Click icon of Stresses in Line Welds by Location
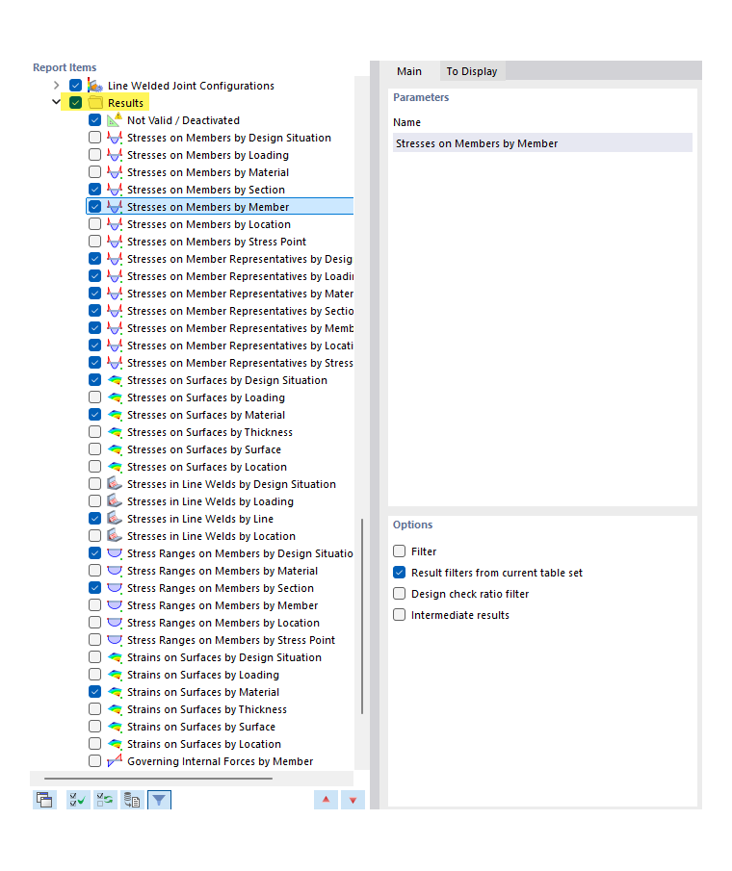732x871 pixels. [x=115, y=536]
